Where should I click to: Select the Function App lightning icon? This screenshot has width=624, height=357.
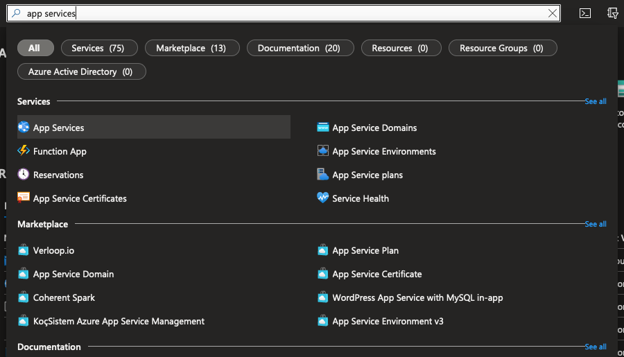click(24, 151)
